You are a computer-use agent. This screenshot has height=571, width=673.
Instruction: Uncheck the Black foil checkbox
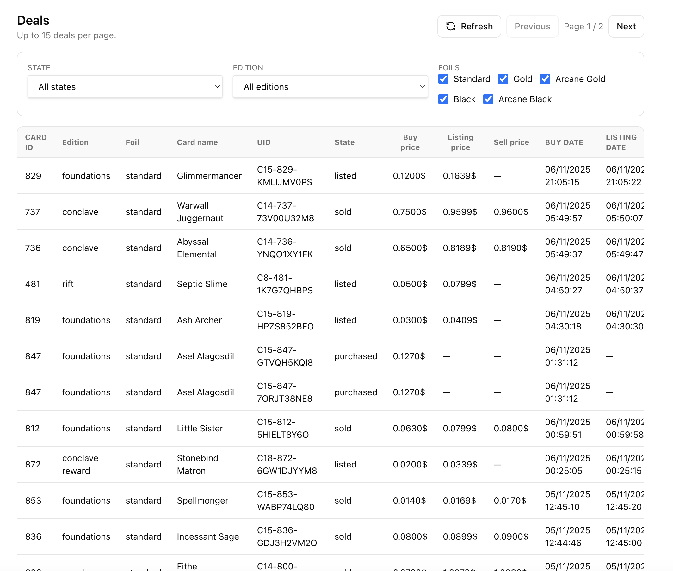click(443, 99)
